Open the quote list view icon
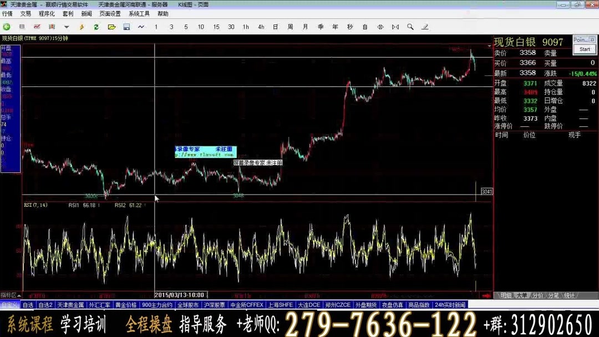 pyautogui.click(x=22, y=26)
